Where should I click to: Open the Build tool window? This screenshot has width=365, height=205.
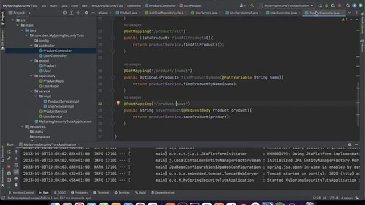140,192
